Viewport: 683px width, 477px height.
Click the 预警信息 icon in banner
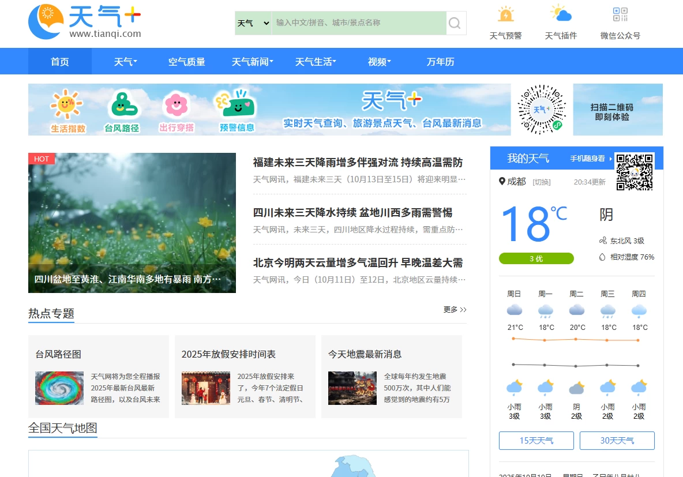tap(237, 104)
